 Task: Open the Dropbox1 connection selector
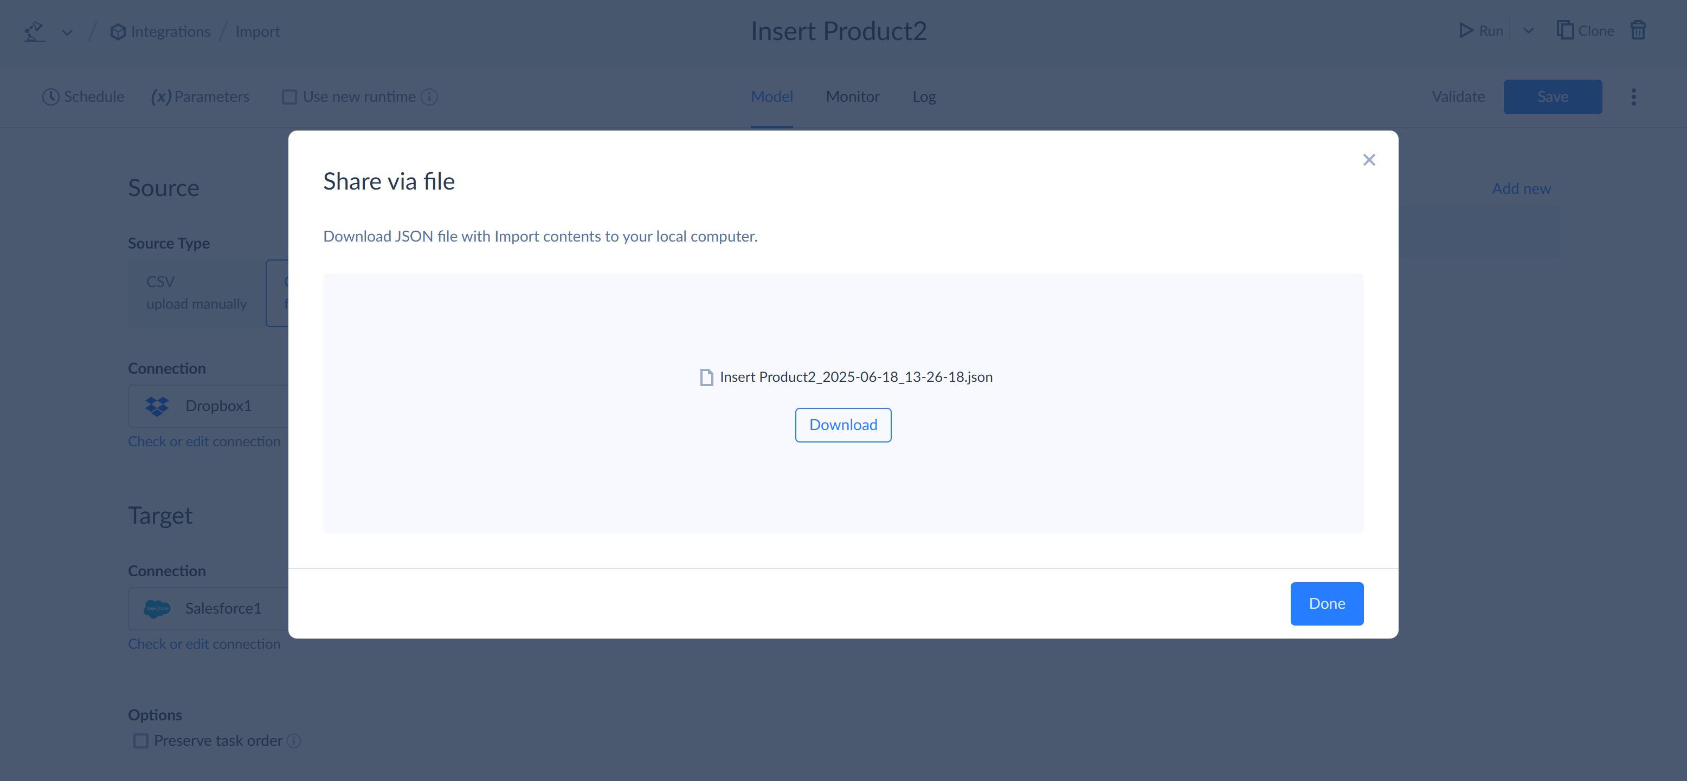coord(208,406)
